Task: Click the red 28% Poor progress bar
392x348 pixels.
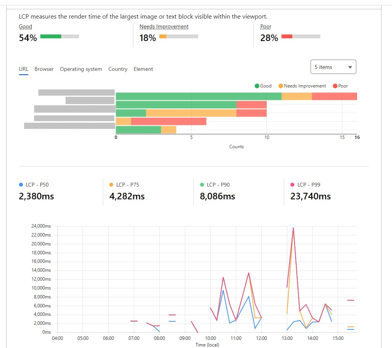Action: [x=301, y=36]
